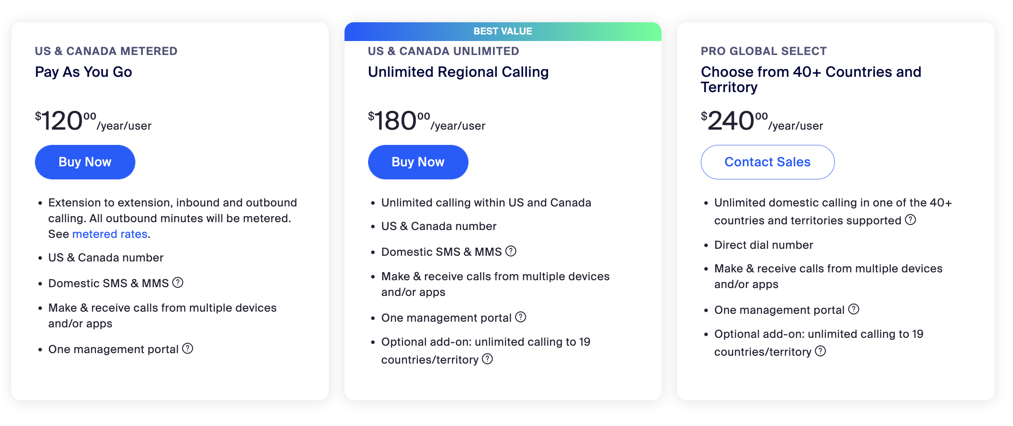This screenshot has height=426, width=1013.
Task: Click the $240 per year price
Action: pyautogui.click(x=762, y=121)
